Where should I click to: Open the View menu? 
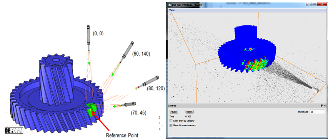pos(172,10)
